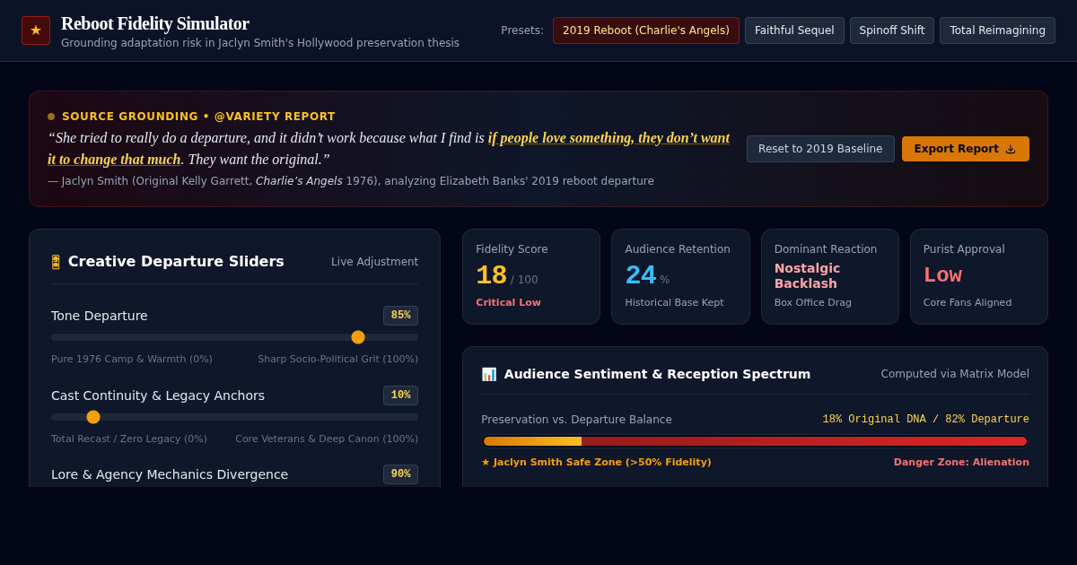Select the Spinoff Shift preset
Screen dimensions: 1077x565
coord(892,30)
